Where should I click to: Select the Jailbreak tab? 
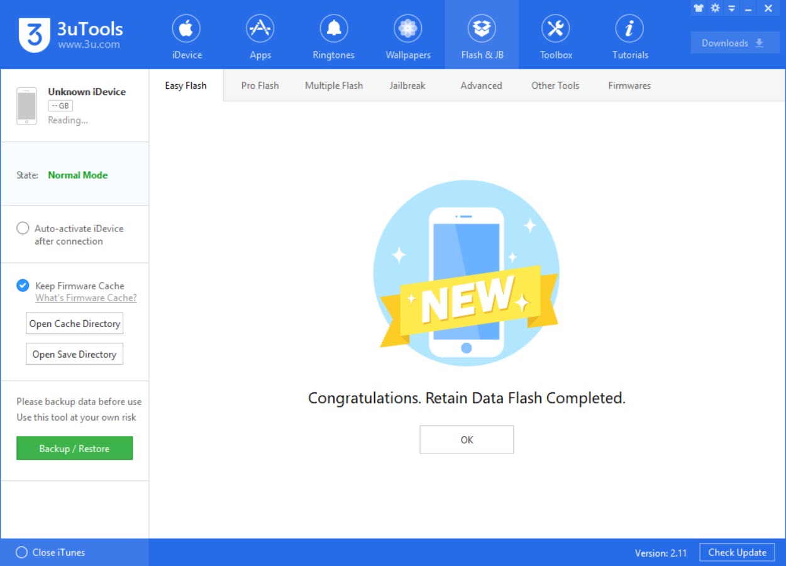click(x=407, y=86)
